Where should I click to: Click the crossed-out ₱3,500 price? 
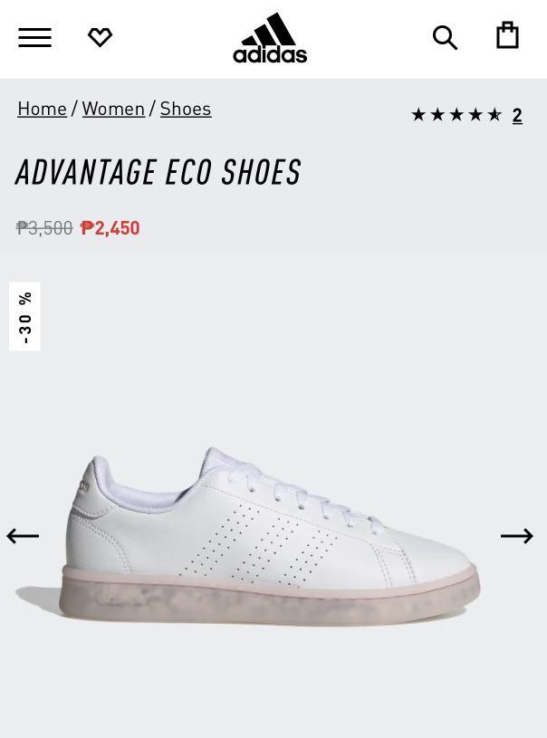click(x=44, y=228)
